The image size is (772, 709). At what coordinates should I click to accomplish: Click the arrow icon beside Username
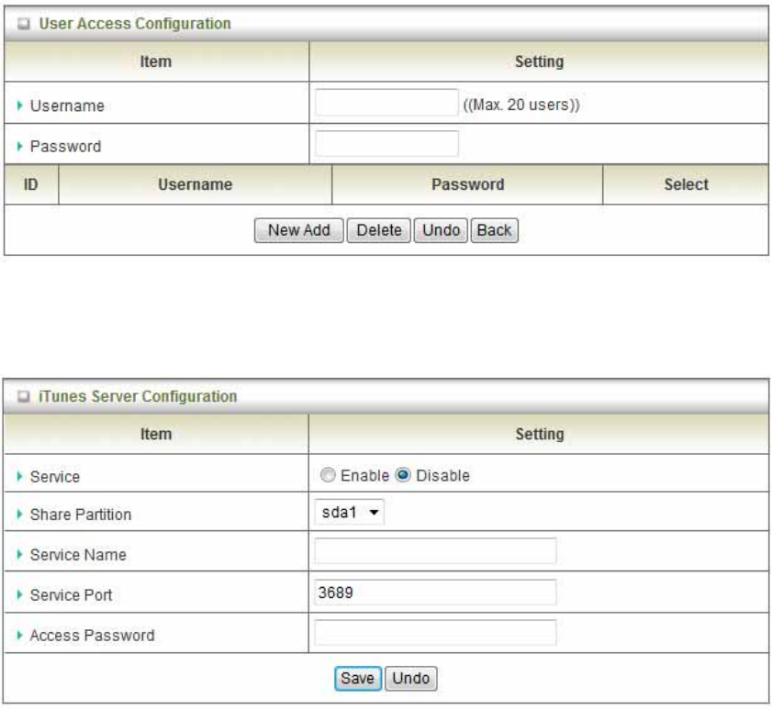click(19, 105)
